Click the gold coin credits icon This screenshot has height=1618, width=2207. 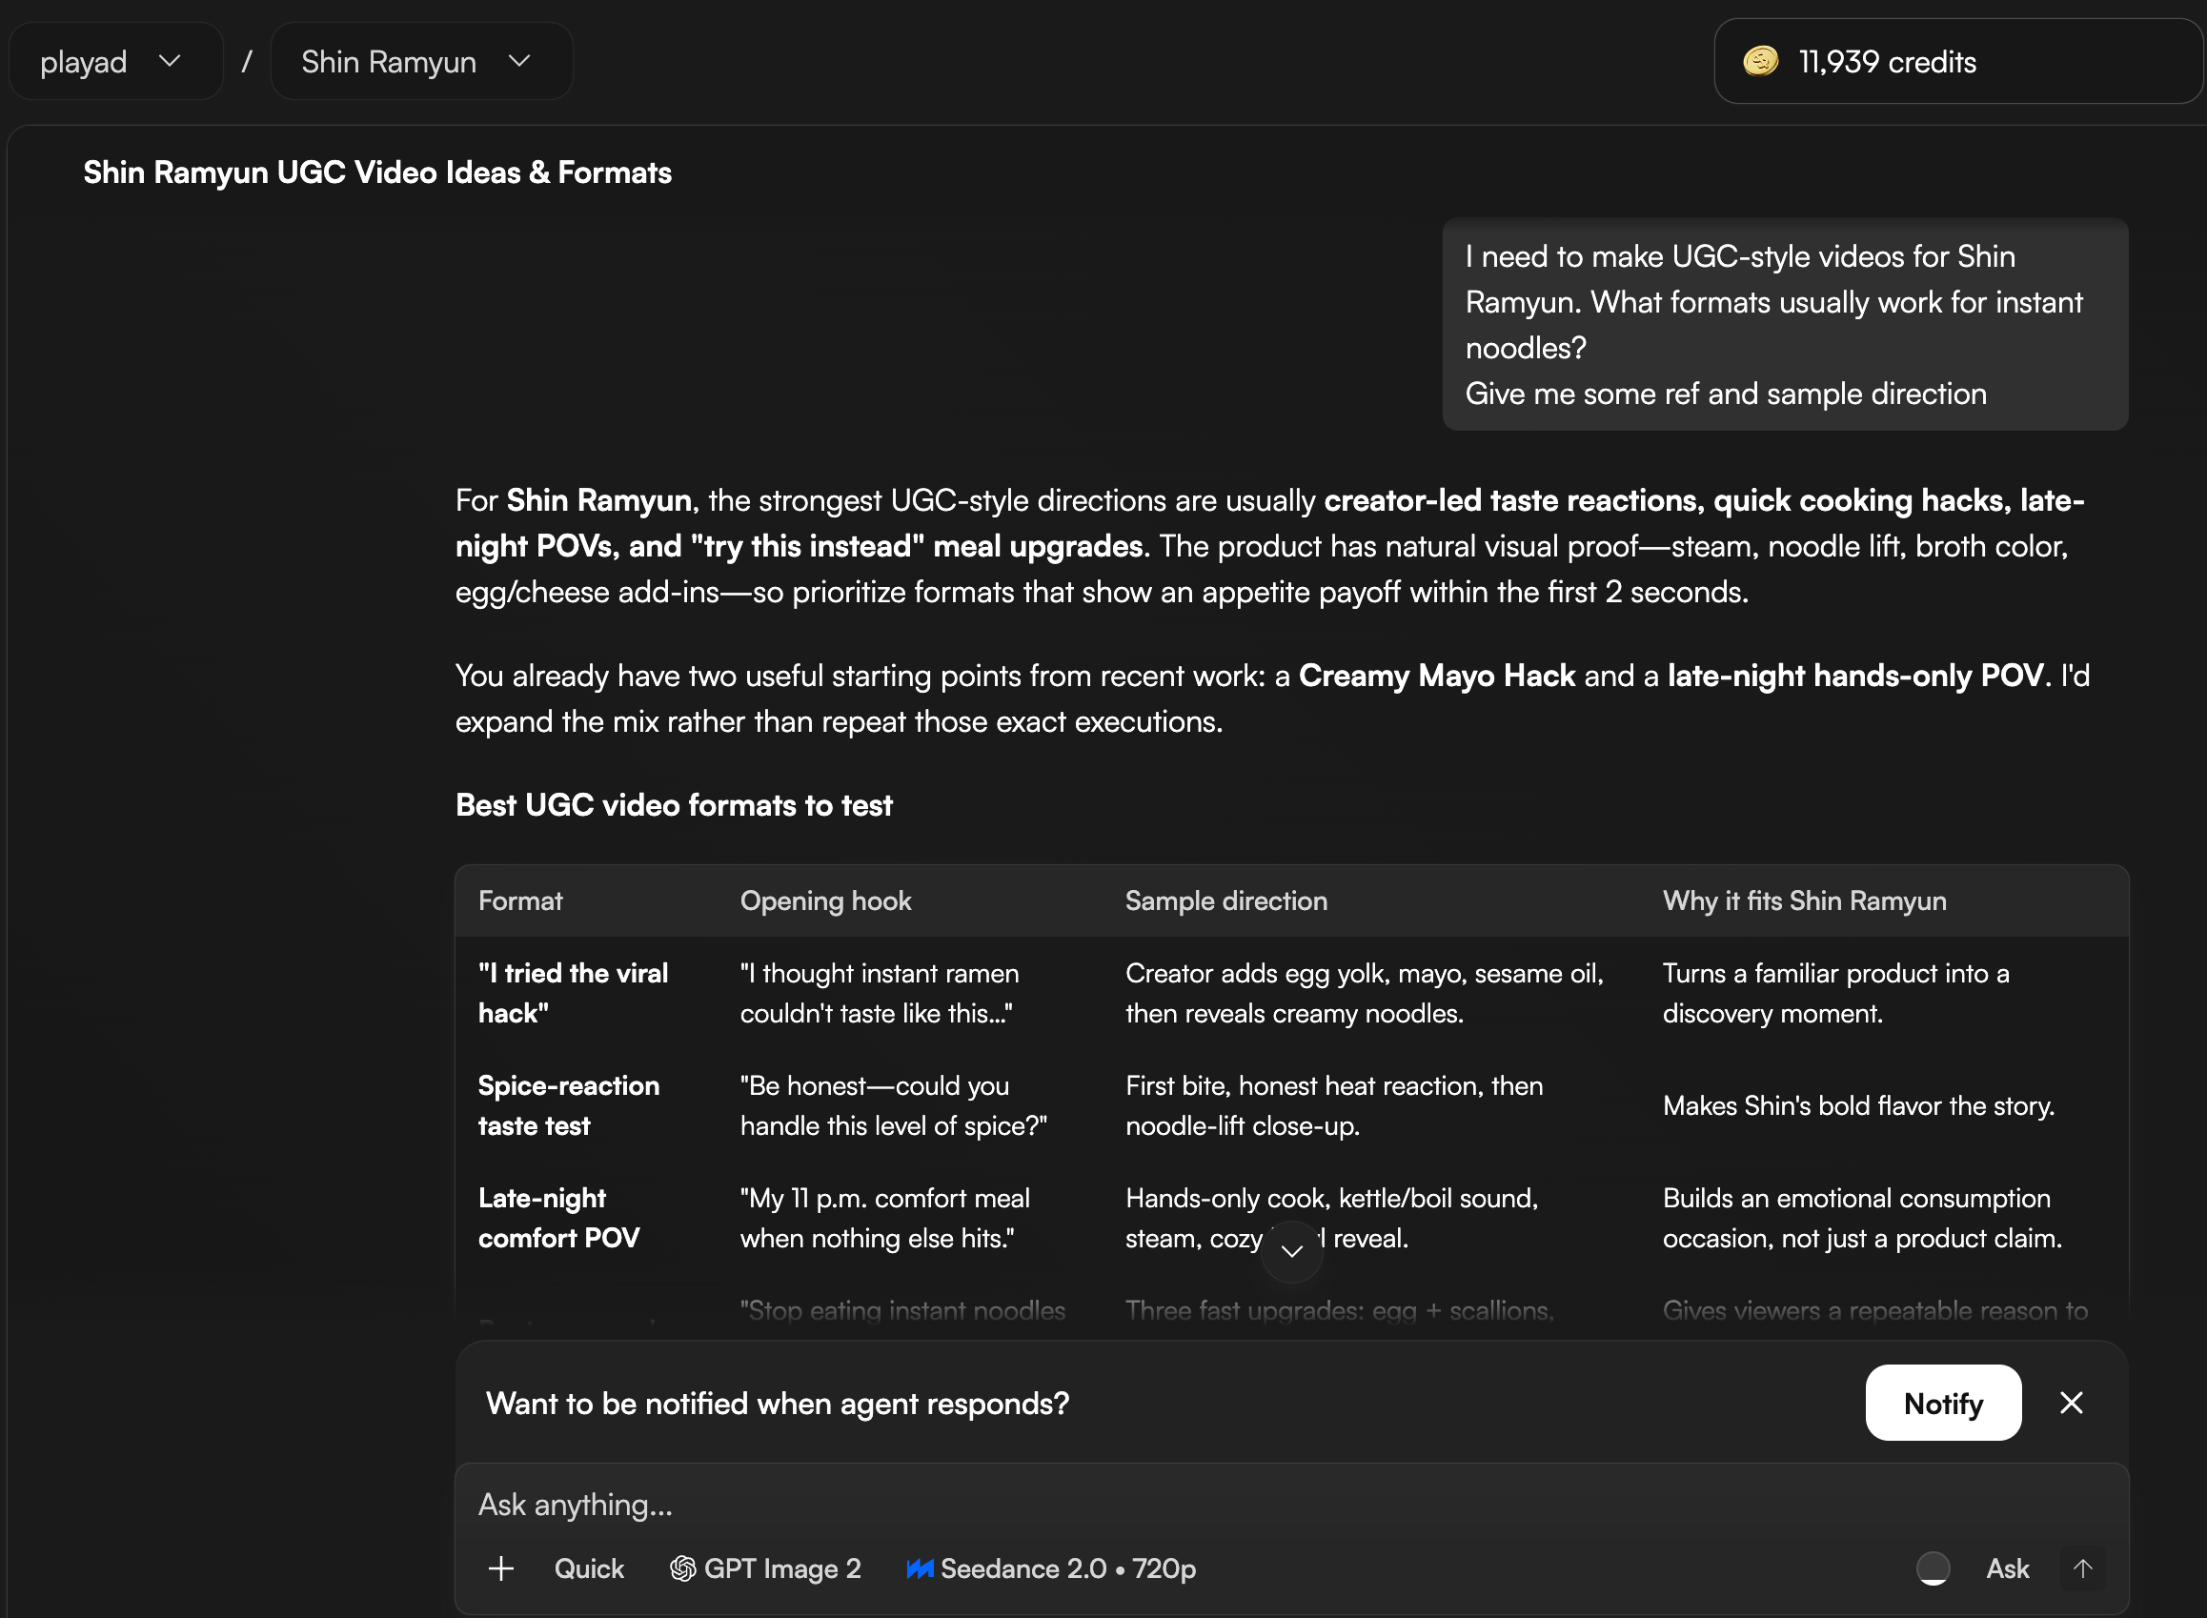point(1760,62)
